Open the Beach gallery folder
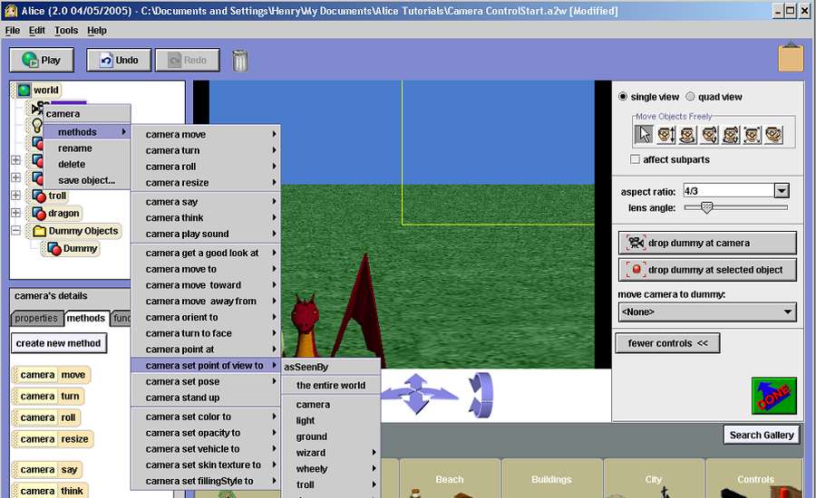The width and height of the screenshot is (816, 498). click(x=449, y=479)
